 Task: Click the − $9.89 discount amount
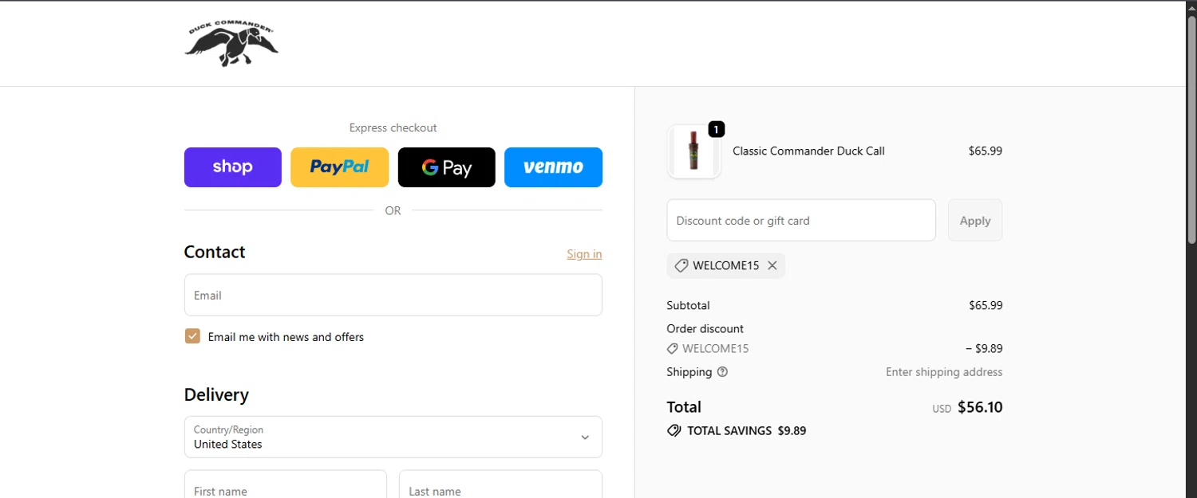click(984, 349)
